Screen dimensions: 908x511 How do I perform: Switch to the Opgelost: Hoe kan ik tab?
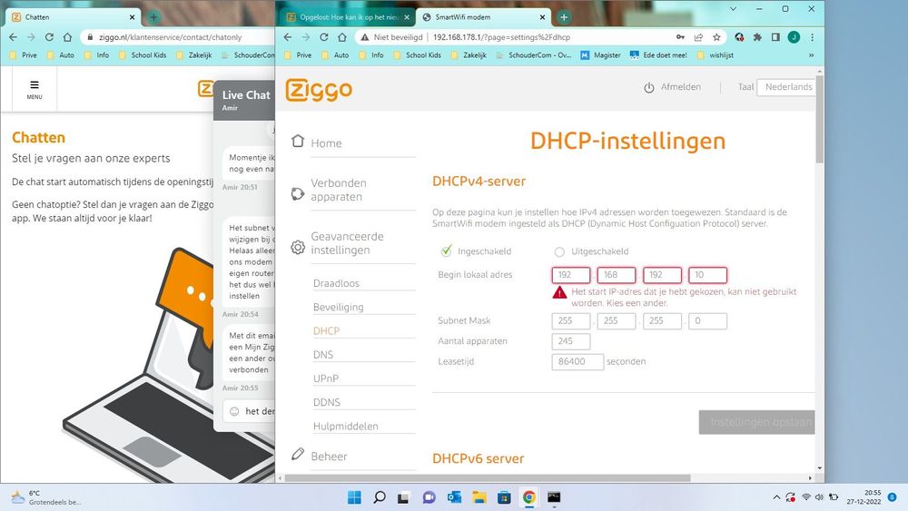348,17
